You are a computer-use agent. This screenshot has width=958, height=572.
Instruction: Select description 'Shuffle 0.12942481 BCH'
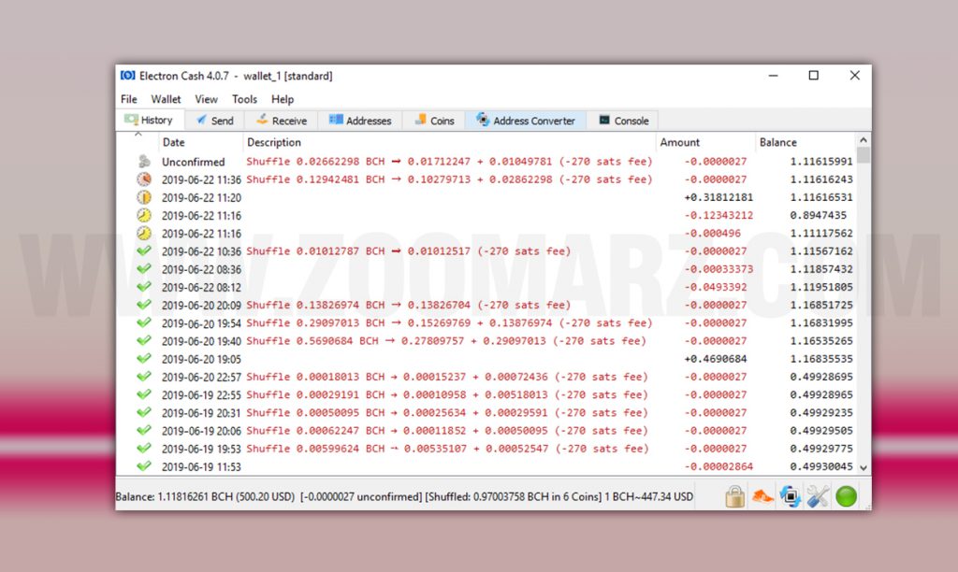coord(449,179)
